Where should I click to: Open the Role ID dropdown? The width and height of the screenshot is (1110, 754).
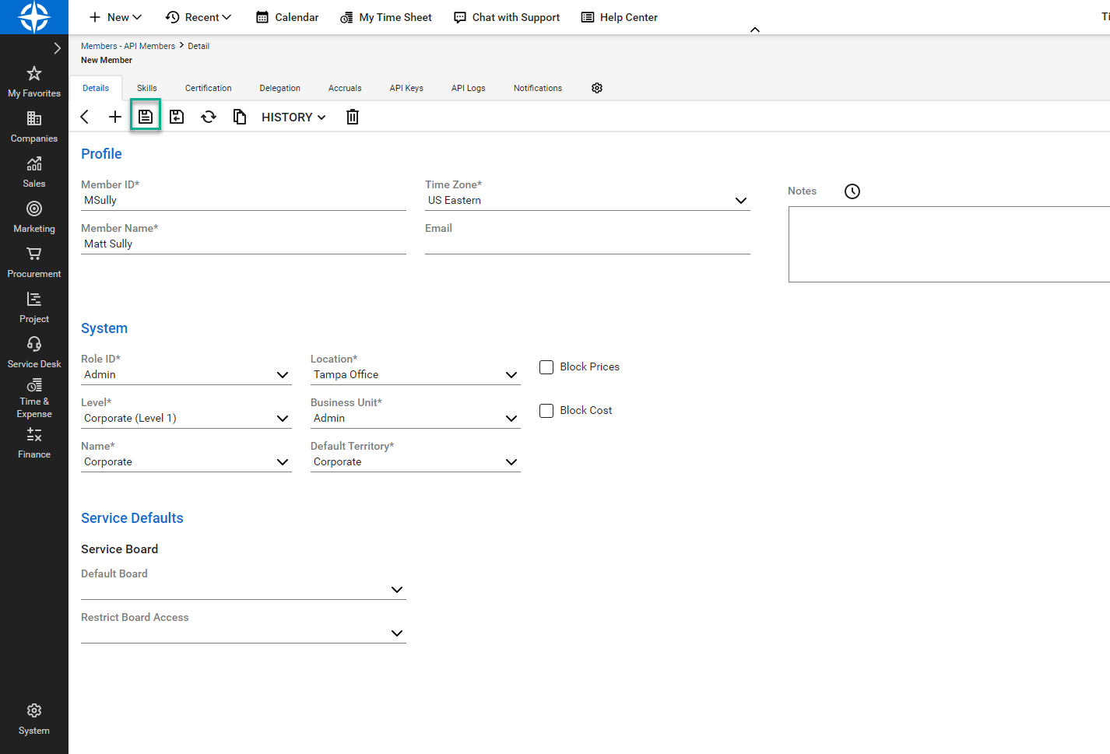pyautogui.click(x=283, y=374)
